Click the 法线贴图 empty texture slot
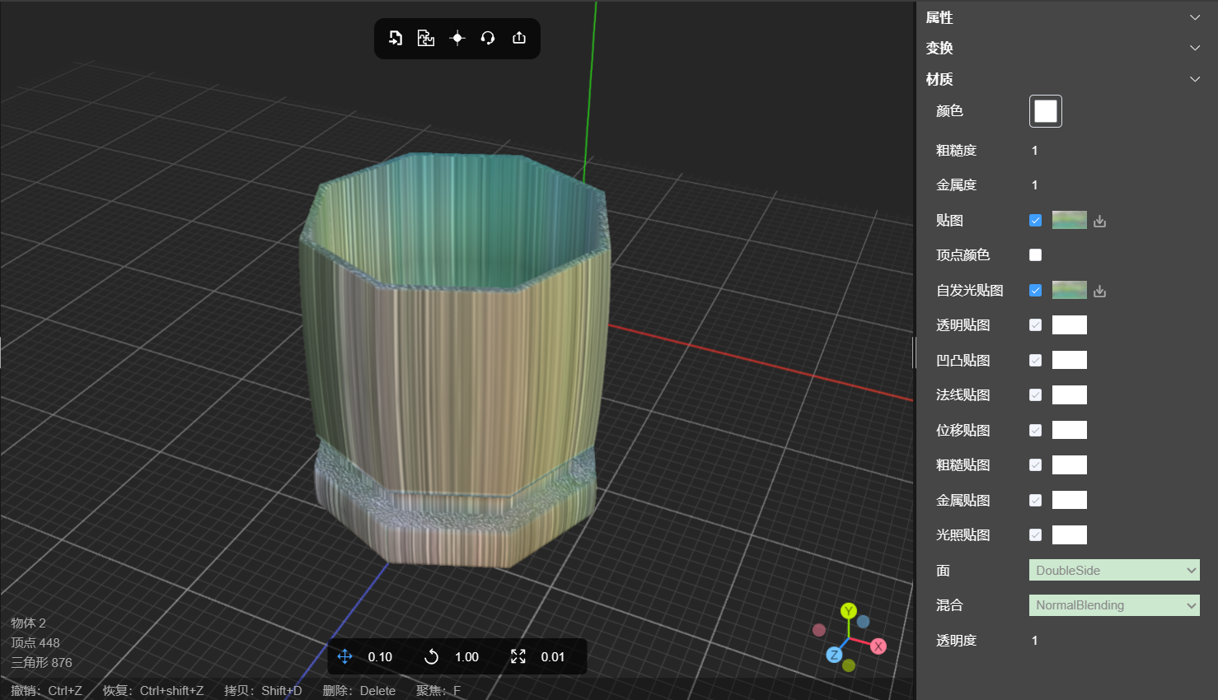This screenshot has height=700, width=1218. 1070,395
